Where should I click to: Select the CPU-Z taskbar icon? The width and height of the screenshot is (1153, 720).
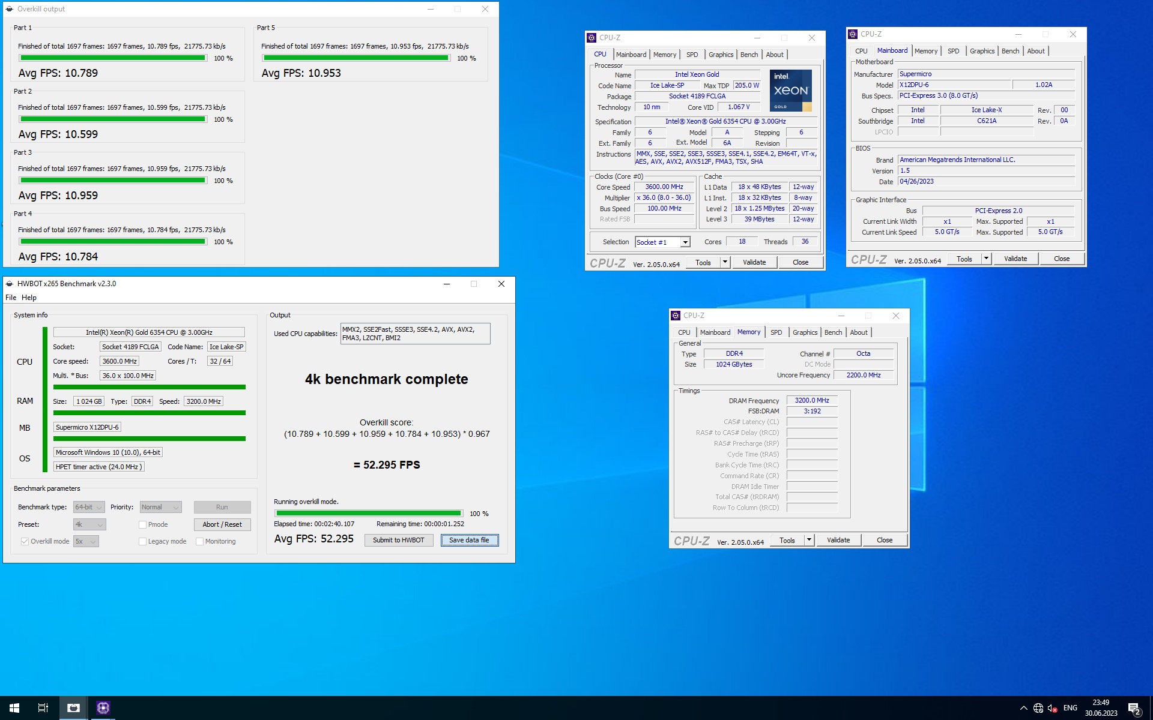103,708
